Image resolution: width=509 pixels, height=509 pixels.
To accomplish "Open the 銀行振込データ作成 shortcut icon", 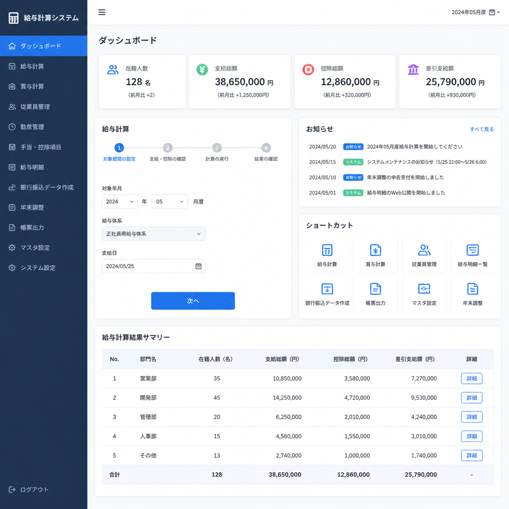I will [327, 289].
